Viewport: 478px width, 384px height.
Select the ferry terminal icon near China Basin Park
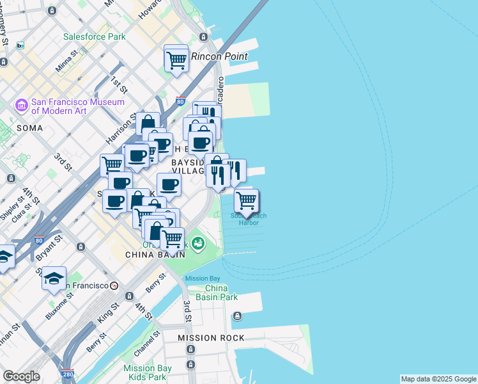[237, 316]
